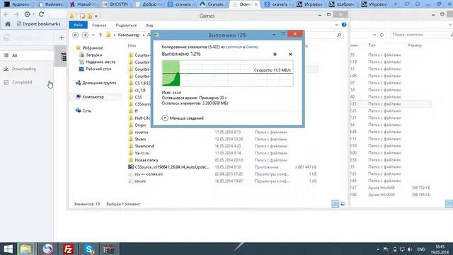Select the rev — копия.ini file

(146, 174)
